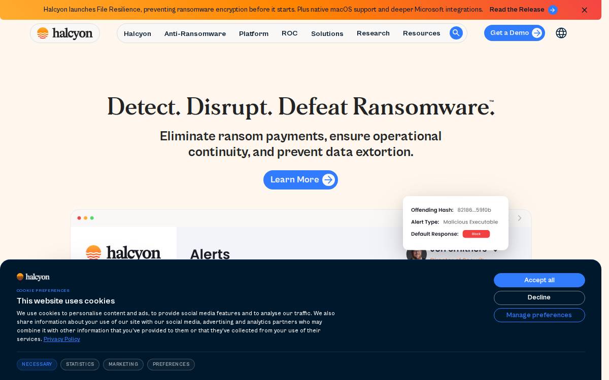Screen dimensions: 609x380
Task: Click the globe language selector icon
Action: tap(561, 33)
